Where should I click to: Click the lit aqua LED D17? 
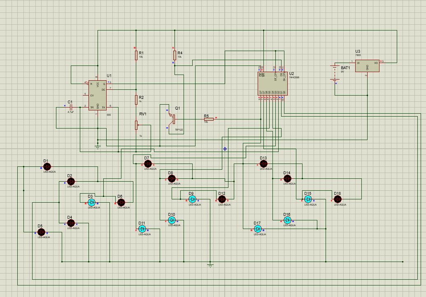258,229
